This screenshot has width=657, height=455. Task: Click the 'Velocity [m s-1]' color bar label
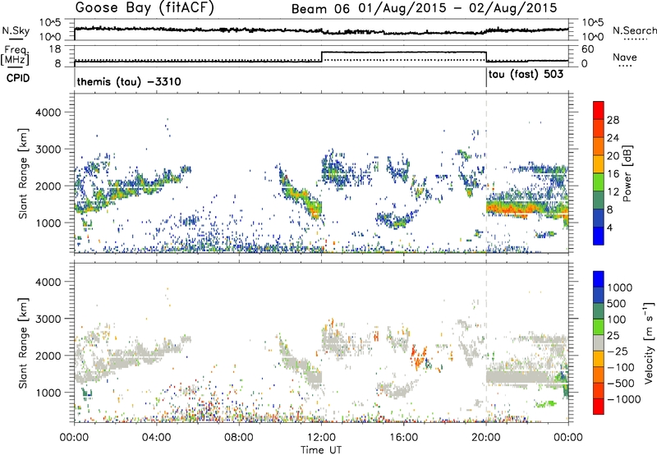(x=649, y=342)
